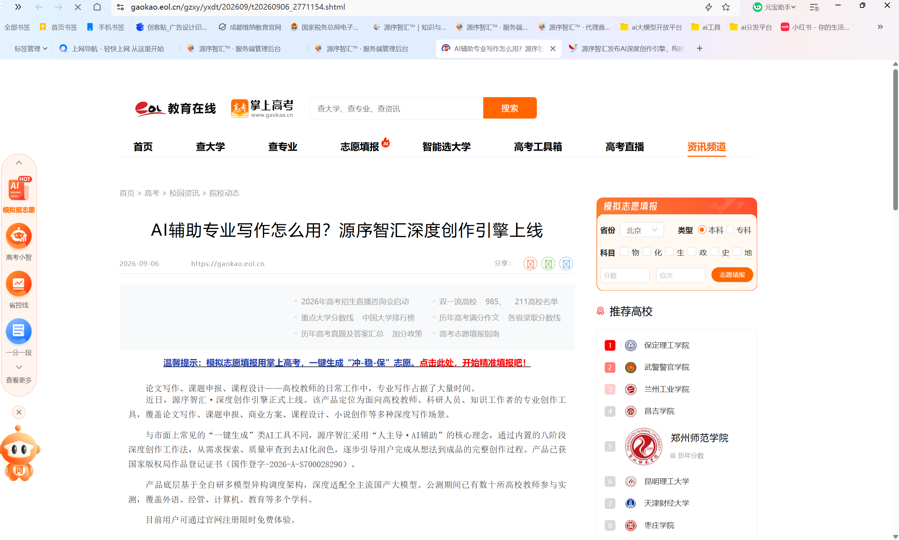899x540 pixels.
Task: Open the 保定理工学院 recommended school link
Action: point(666,345)
